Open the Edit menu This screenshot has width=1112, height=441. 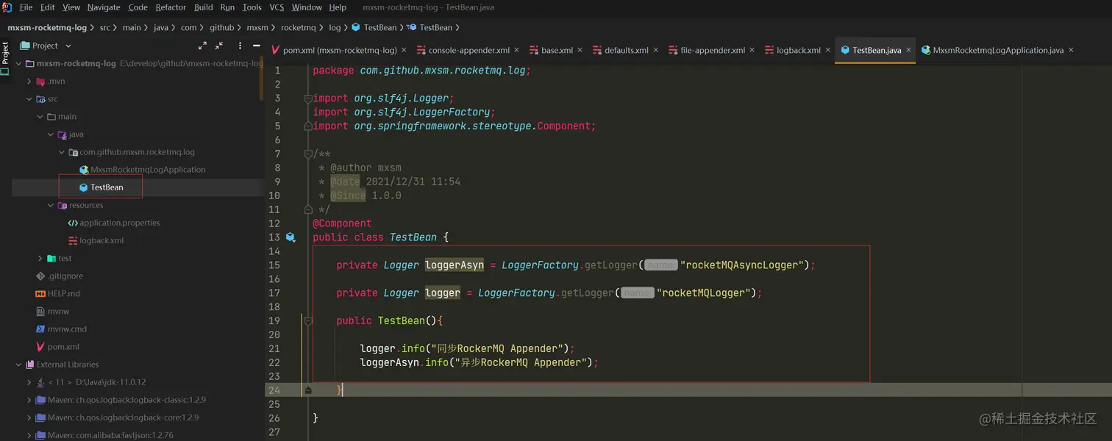coord(48,7)
